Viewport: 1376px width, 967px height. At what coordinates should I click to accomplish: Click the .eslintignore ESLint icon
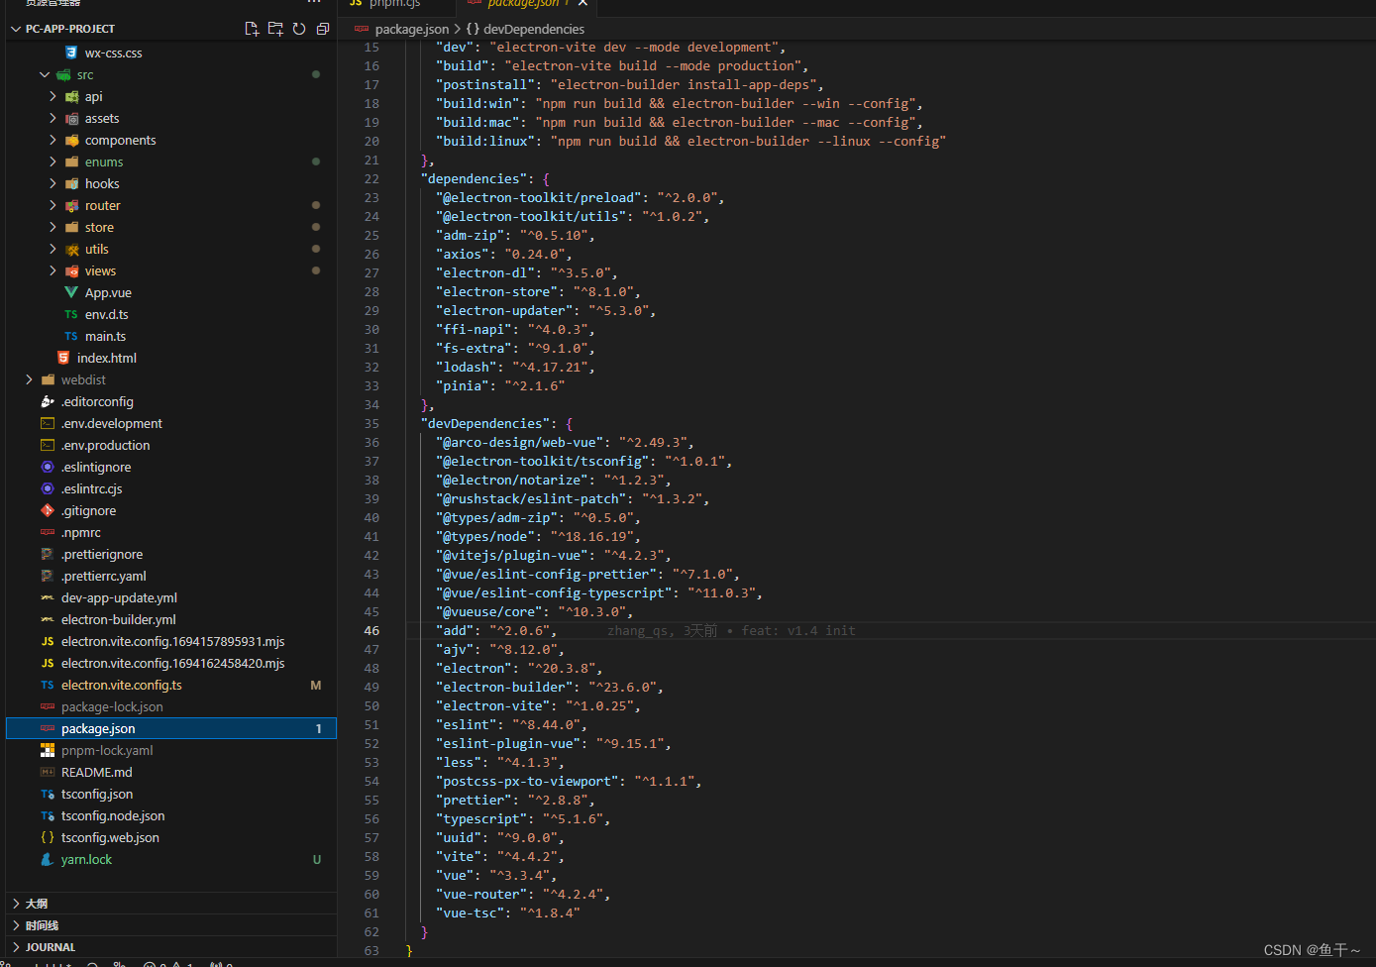pos(48,467)
